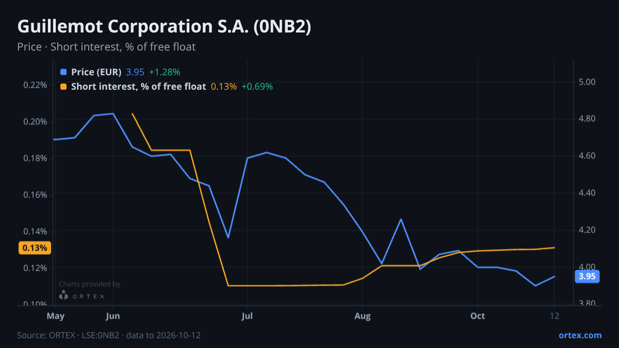This screenshot has height=348, width=619.
Task: Open the ortex.com link
Action: (580, 335)
